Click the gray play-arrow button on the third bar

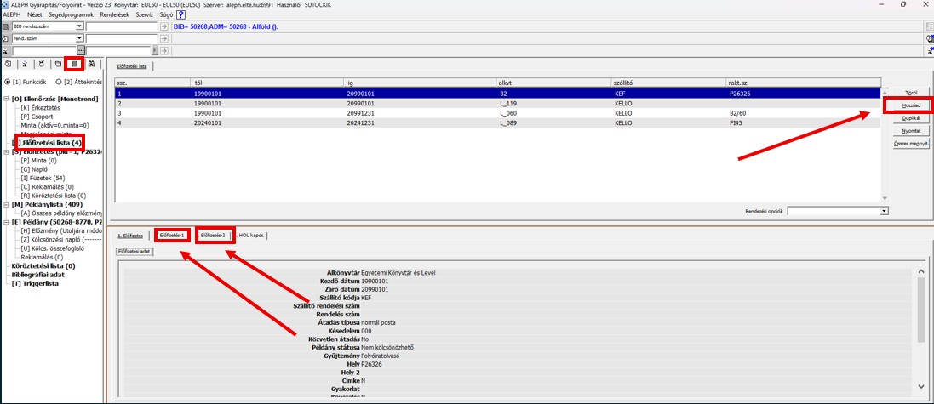[x=155, y=50]
